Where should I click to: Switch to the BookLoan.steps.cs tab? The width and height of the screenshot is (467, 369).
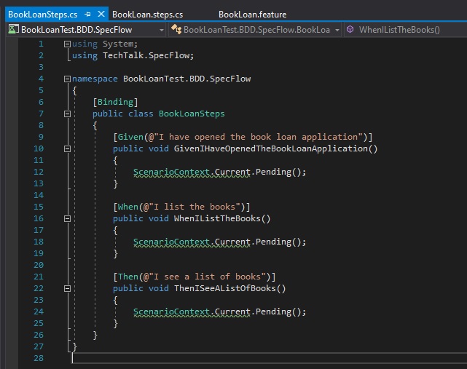click(x=147, y=15)
